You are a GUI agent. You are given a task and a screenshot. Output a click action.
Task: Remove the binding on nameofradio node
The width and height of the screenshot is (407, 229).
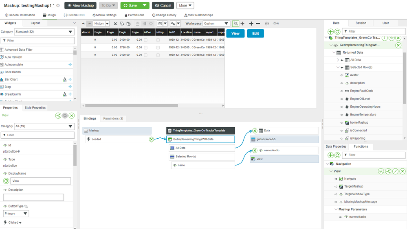click(255, 150)
